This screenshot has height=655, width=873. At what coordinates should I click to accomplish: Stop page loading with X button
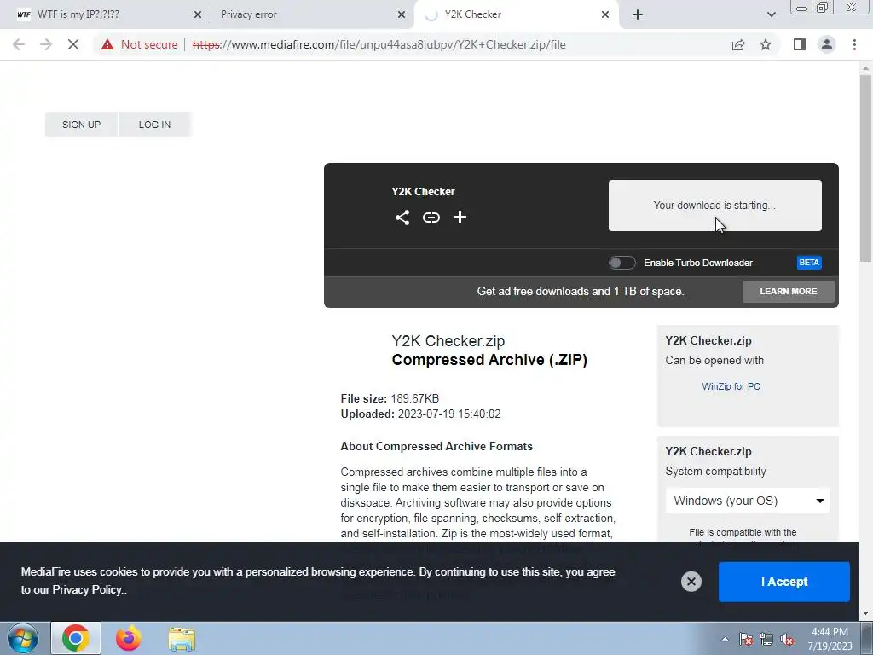point(73,44)
